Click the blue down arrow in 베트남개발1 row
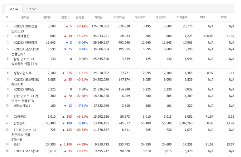The height and width of the screenshot is (157, 241). coord(65,106)
